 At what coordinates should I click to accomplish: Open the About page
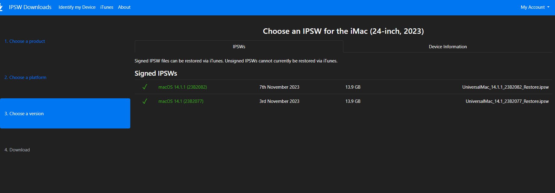pyautogui.click(x=124, y=7)
